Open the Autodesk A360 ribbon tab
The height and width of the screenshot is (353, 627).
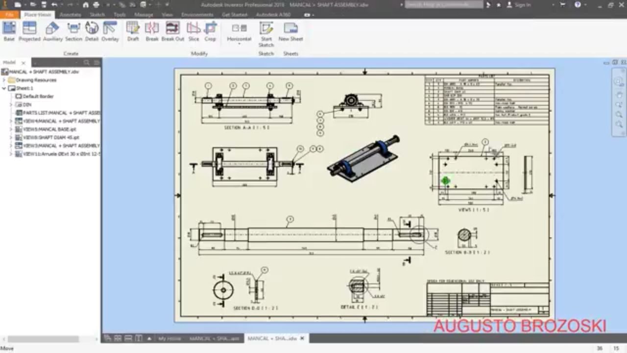(273, 15)
